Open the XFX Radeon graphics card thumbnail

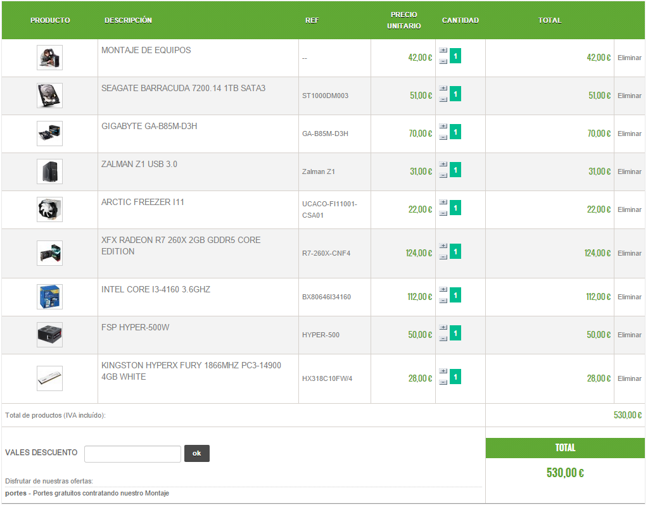click(49, 253)
